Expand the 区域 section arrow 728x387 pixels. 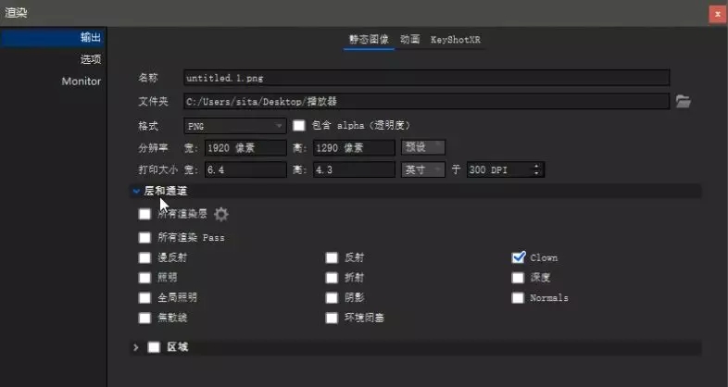[x=136, y=347]
